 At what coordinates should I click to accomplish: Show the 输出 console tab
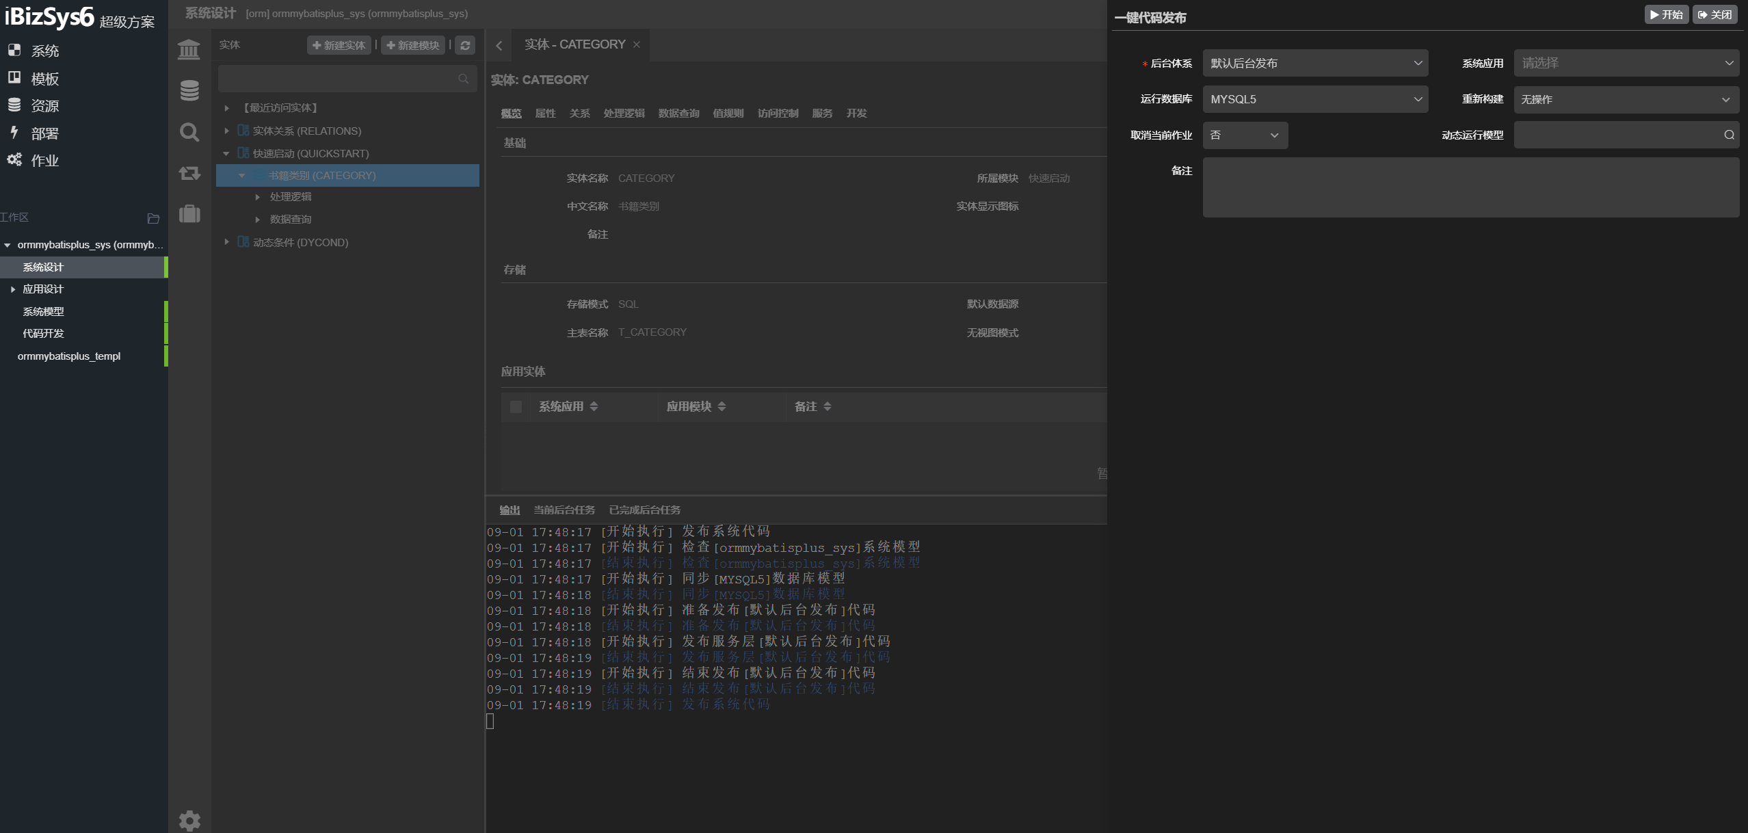(509, 510)
